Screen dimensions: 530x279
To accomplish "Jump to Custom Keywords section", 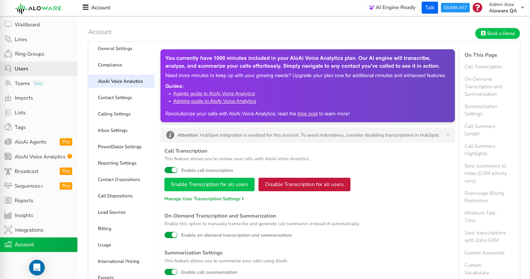I will [x=484, y=253].
